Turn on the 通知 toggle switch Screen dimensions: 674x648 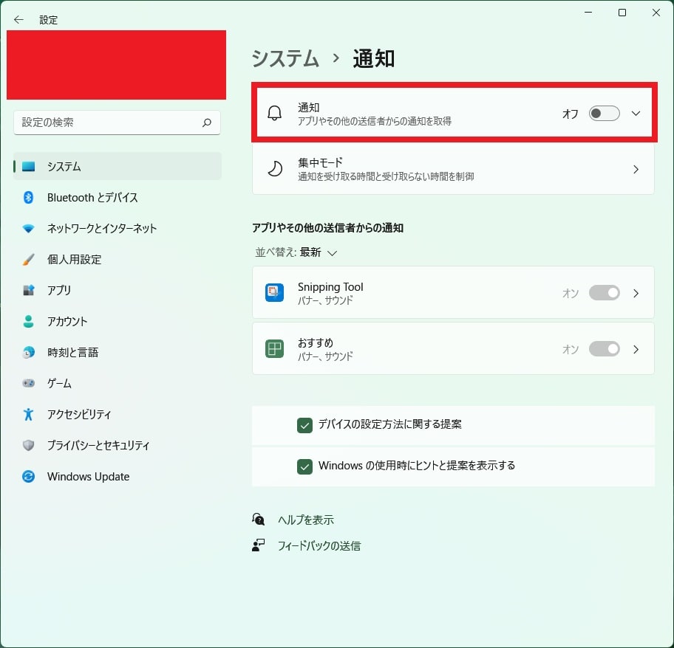[x=604, y=114]
